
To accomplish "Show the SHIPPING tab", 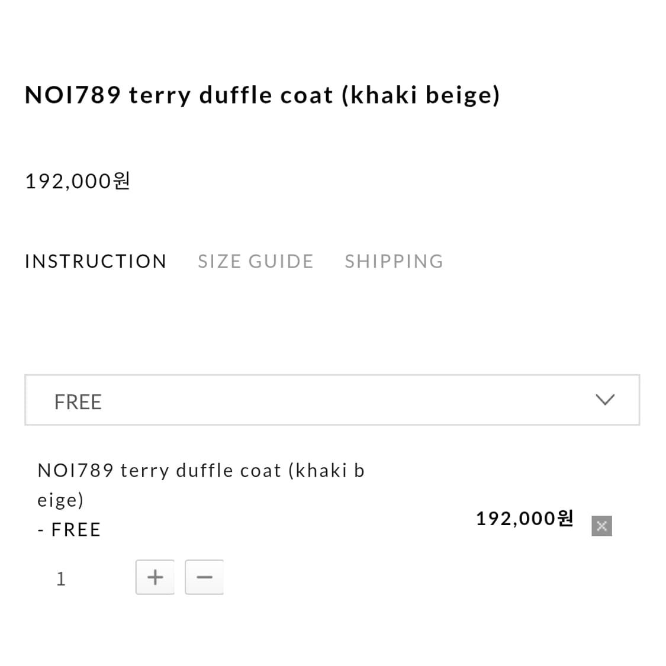I will pos(394,261).
